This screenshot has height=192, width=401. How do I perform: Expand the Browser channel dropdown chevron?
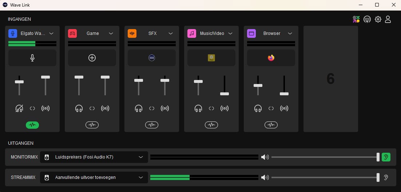point(290,33)
